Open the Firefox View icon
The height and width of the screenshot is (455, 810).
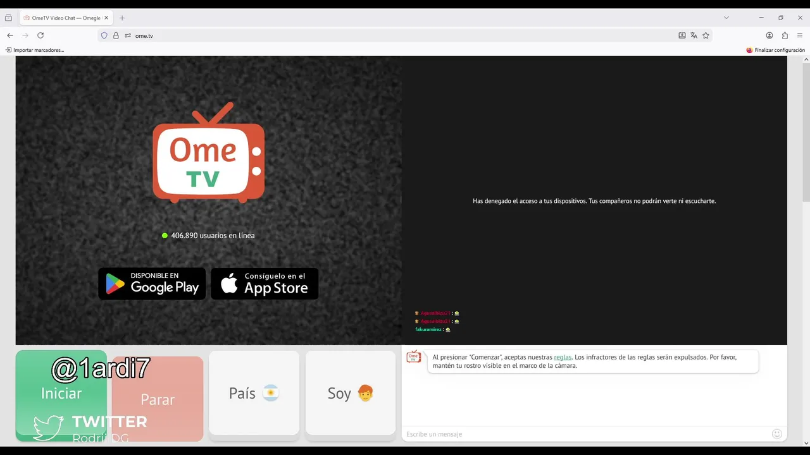[x=8, y=18]
